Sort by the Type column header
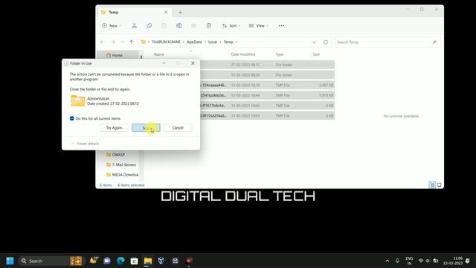The height and width of the screenshot is (268, 476). [x=280, y=54]
